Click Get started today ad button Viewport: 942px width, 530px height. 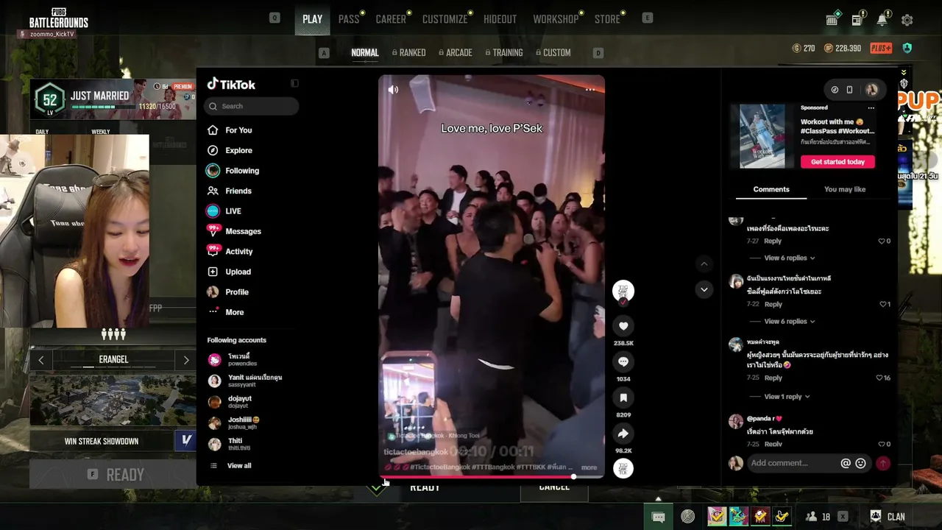[x=837, y=162]
